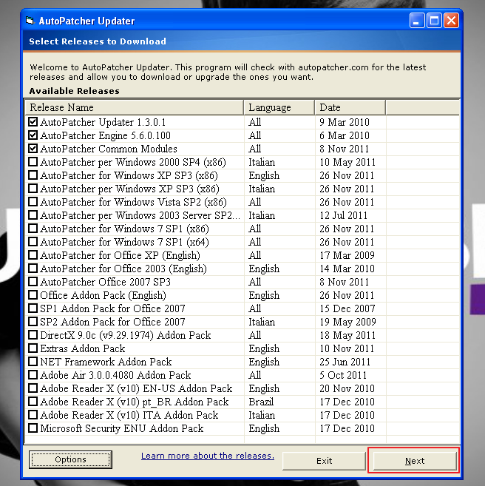This screenshot has width=485, height=486.
Task: Select the date 14 Mar 2010
Action: [x=347, y=269]
